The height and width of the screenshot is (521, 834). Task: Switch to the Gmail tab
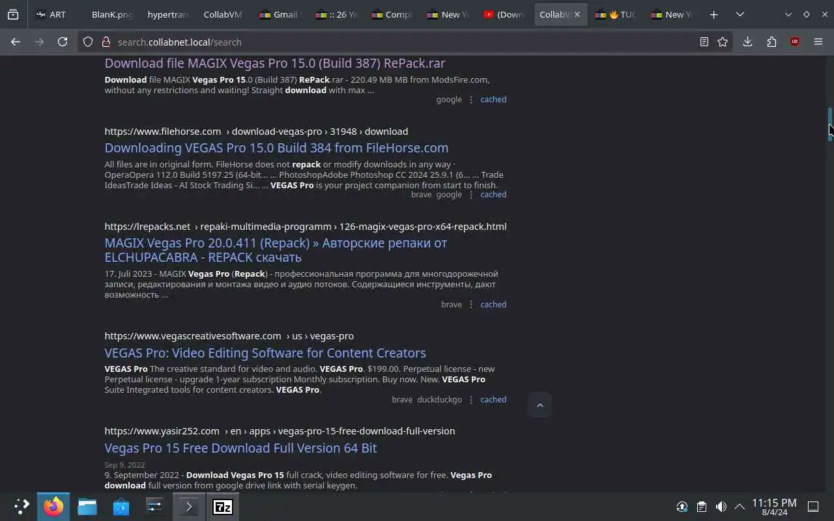[280, 14]
